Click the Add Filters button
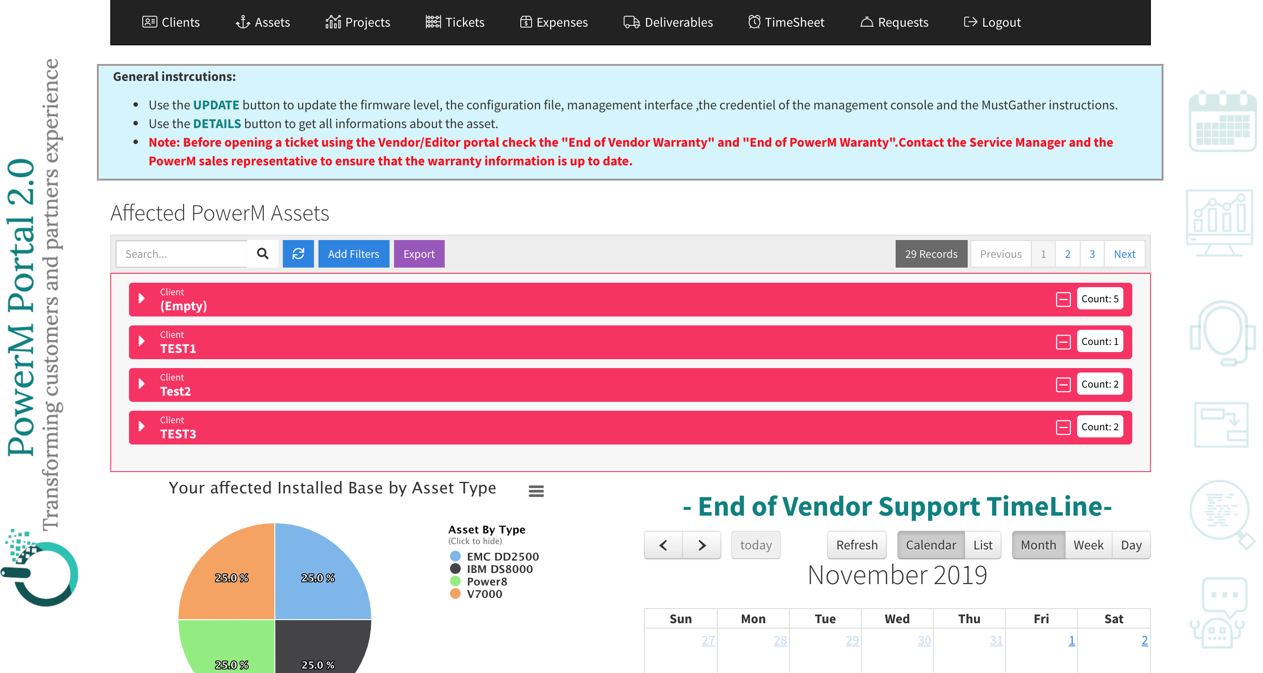Image resolution: width=1263 pixels, height=673 pixels. [x=354, y=253]
